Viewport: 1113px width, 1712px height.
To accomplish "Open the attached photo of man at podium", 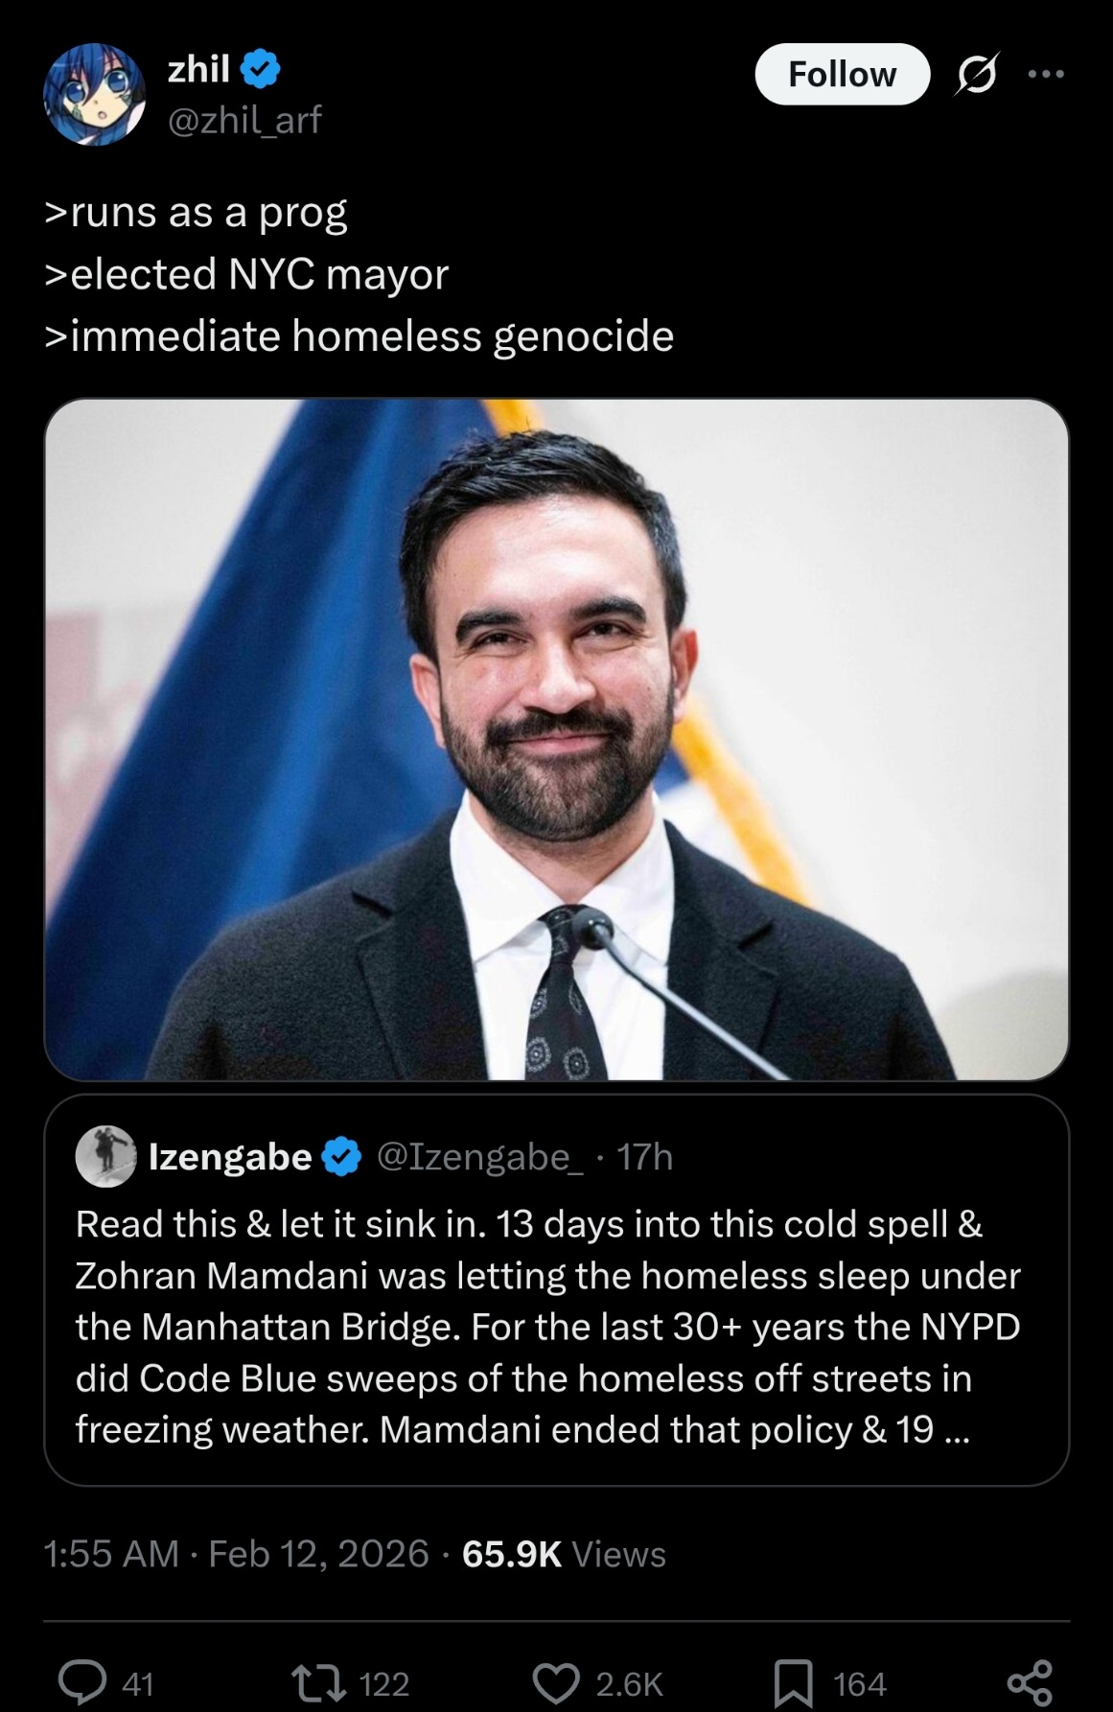I will 556,738.
